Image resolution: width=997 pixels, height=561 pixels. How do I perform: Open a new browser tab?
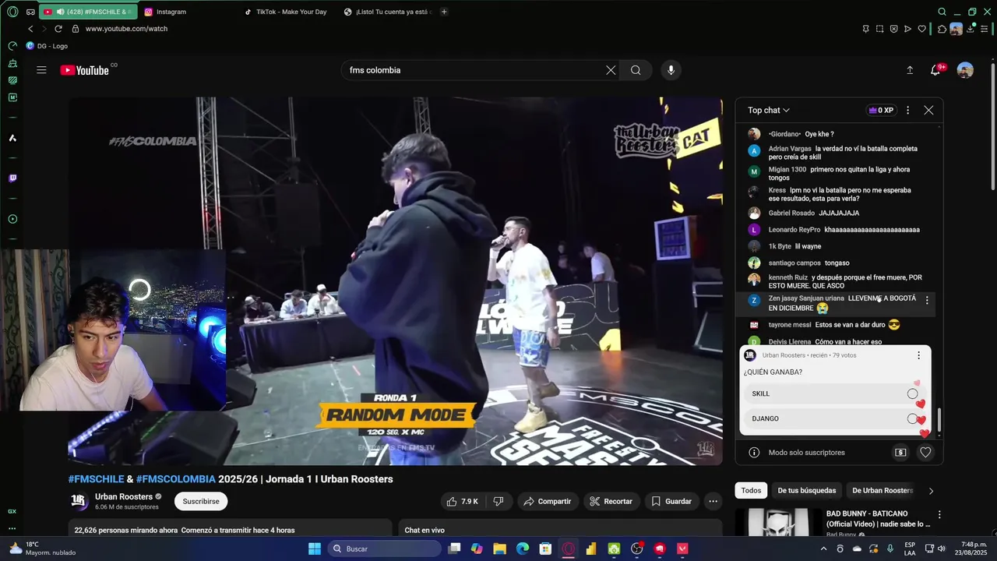pyautogui.click(x=444, y=12)
